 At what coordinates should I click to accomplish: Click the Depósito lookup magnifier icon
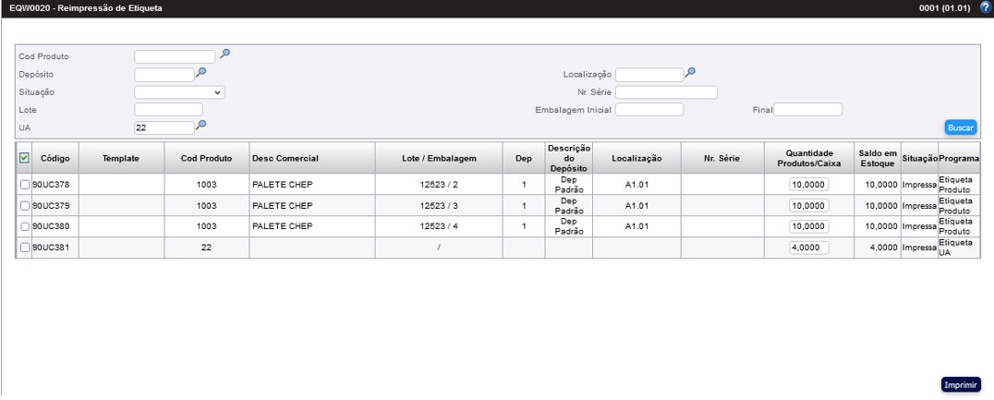[200, 72]
